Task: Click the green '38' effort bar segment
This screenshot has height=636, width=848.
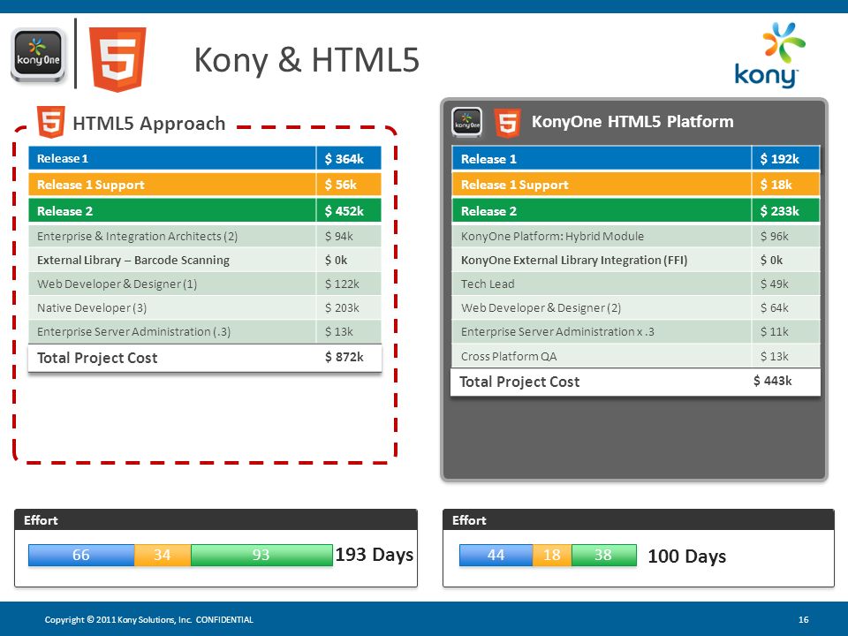Action: click(603, 555)
